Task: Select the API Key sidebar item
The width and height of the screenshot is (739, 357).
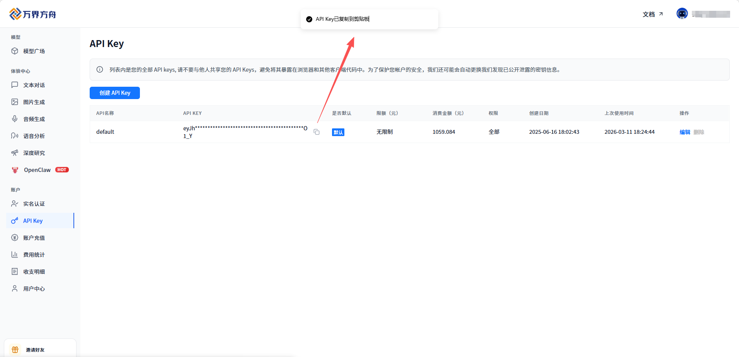Action: 33,221
